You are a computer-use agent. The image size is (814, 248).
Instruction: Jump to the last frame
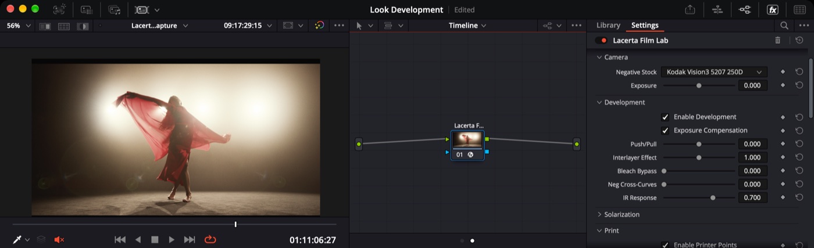(190, 239)
